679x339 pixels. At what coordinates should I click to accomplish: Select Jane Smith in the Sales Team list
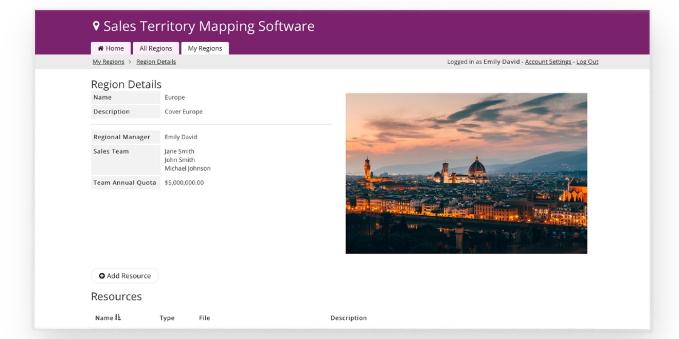[180, 151]
